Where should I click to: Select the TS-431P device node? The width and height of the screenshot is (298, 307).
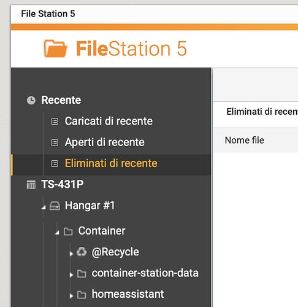coord(63,184)
